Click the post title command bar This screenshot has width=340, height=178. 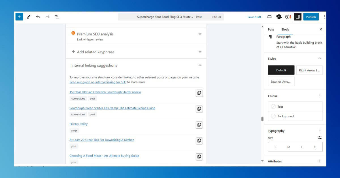[x=171, y=17]
